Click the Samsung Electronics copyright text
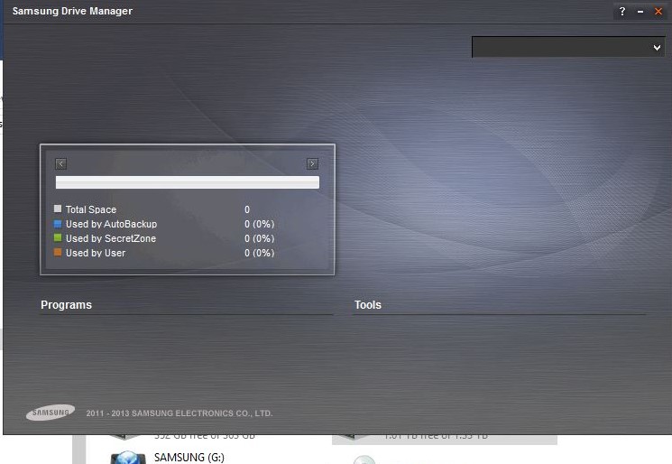This screenshot has height=464, width=672. (180, 413)
